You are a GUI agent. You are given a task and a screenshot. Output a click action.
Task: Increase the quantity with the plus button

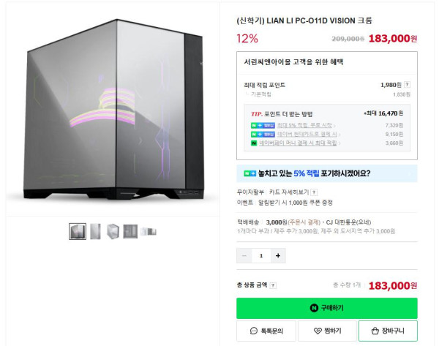coord(278,255)
